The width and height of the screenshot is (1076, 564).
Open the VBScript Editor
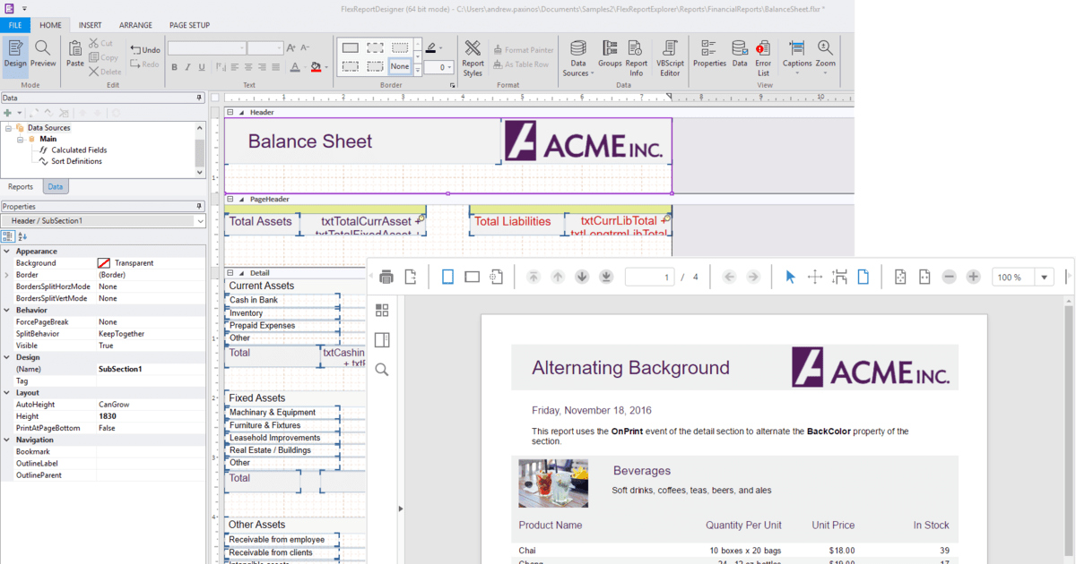pyautogui.click(x=670, y=58)
